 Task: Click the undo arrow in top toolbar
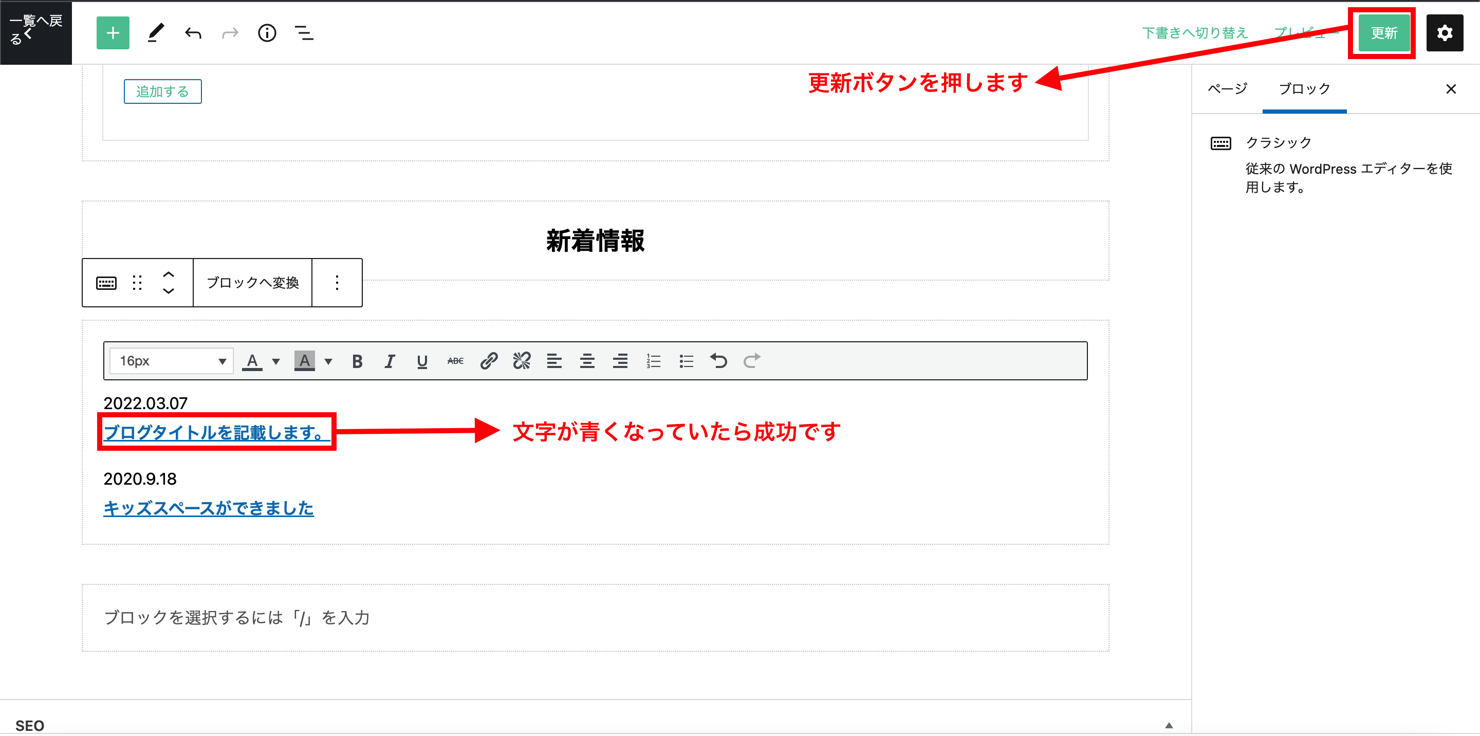pyautogui.click(x=193, y=33)
